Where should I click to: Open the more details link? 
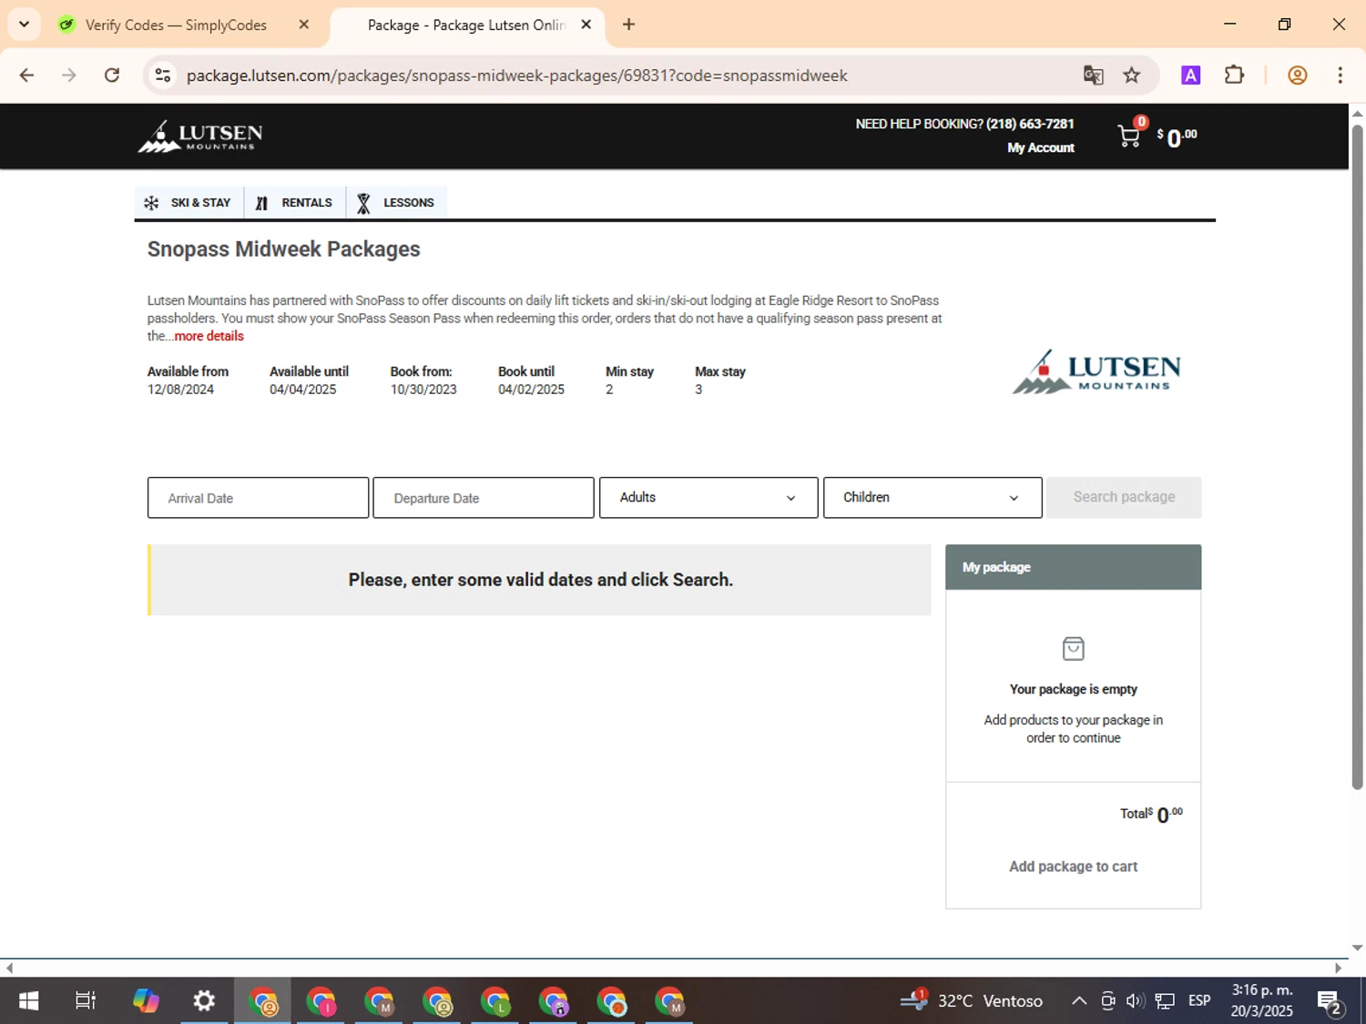pos(209,336)
